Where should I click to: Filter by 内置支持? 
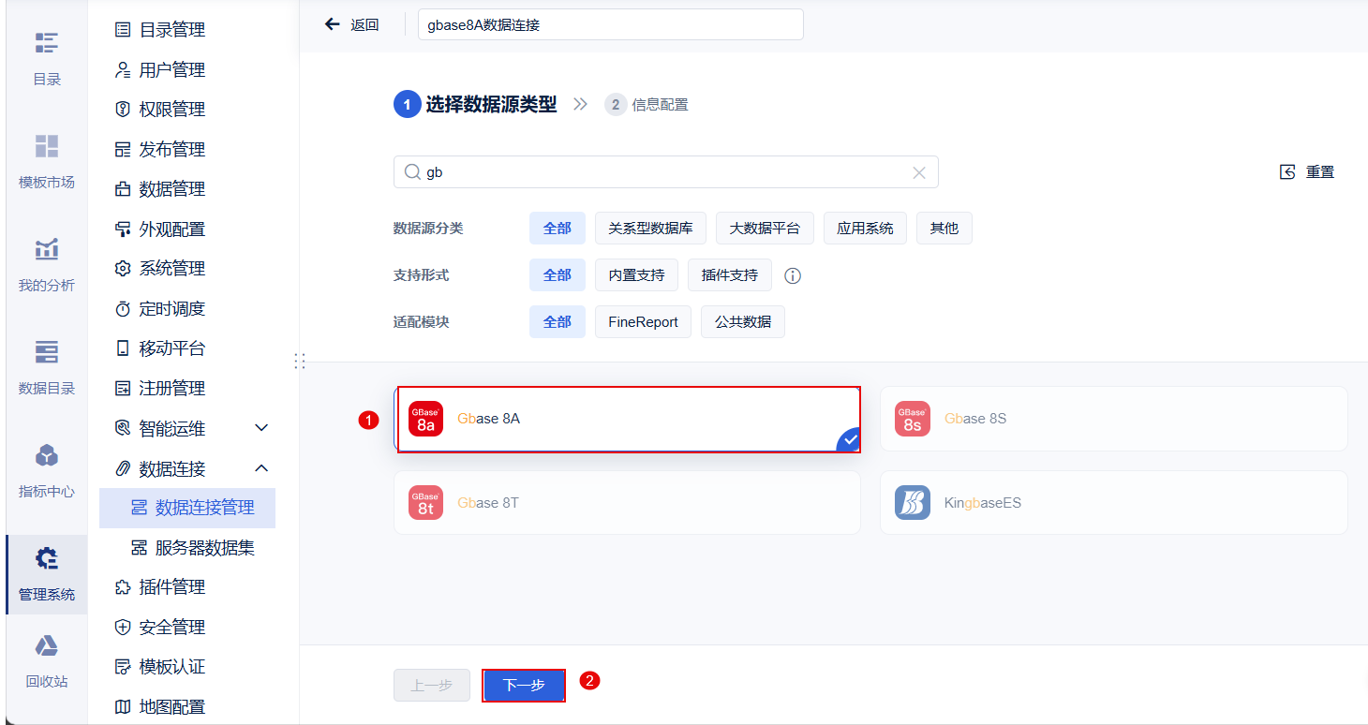(x=637, y=275)
